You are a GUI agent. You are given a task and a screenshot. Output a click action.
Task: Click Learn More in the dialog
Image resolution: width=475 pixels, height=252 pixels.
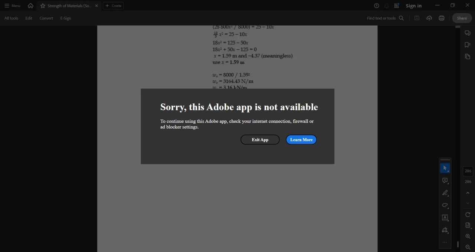pyautogui.click(x=301, y=140)
